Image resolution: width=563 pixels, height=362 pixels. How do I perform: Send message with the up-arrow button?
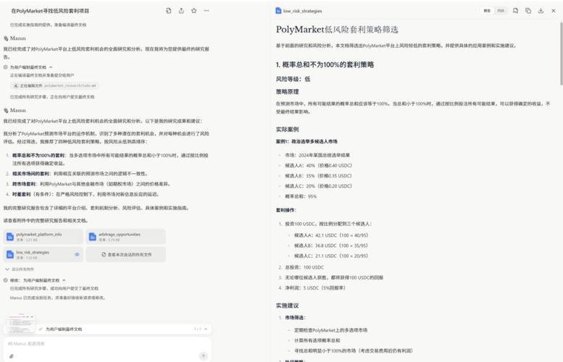(203, 356)
